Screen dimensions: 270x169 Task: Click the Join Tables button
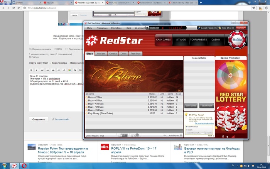coord(191,106)
